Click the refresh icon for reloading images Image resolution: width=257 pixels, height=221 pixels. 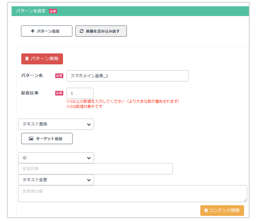(x=82, y=31)
